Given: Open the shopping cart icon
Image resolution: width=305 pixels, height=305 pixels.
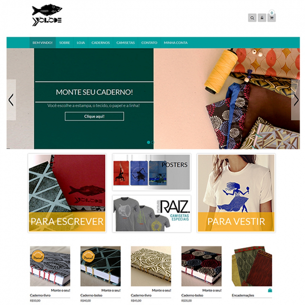Looking at the screenshot, I should 271,18.
